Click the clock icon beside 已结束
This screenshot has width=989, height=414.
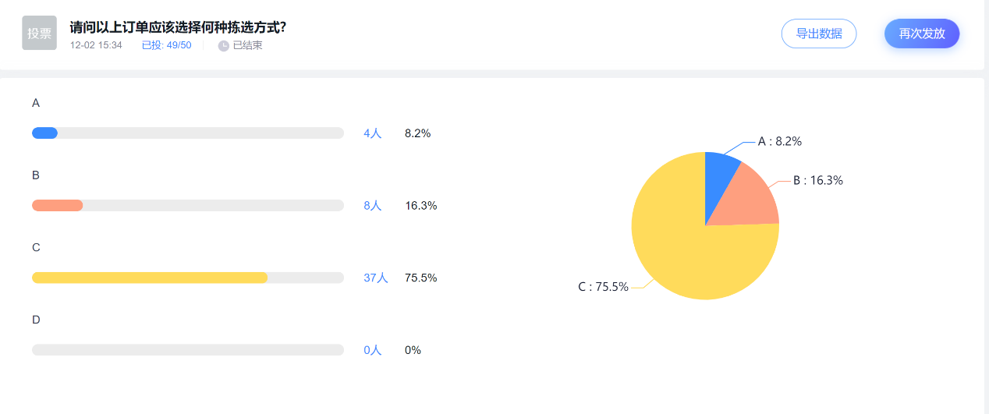(224, 46)
